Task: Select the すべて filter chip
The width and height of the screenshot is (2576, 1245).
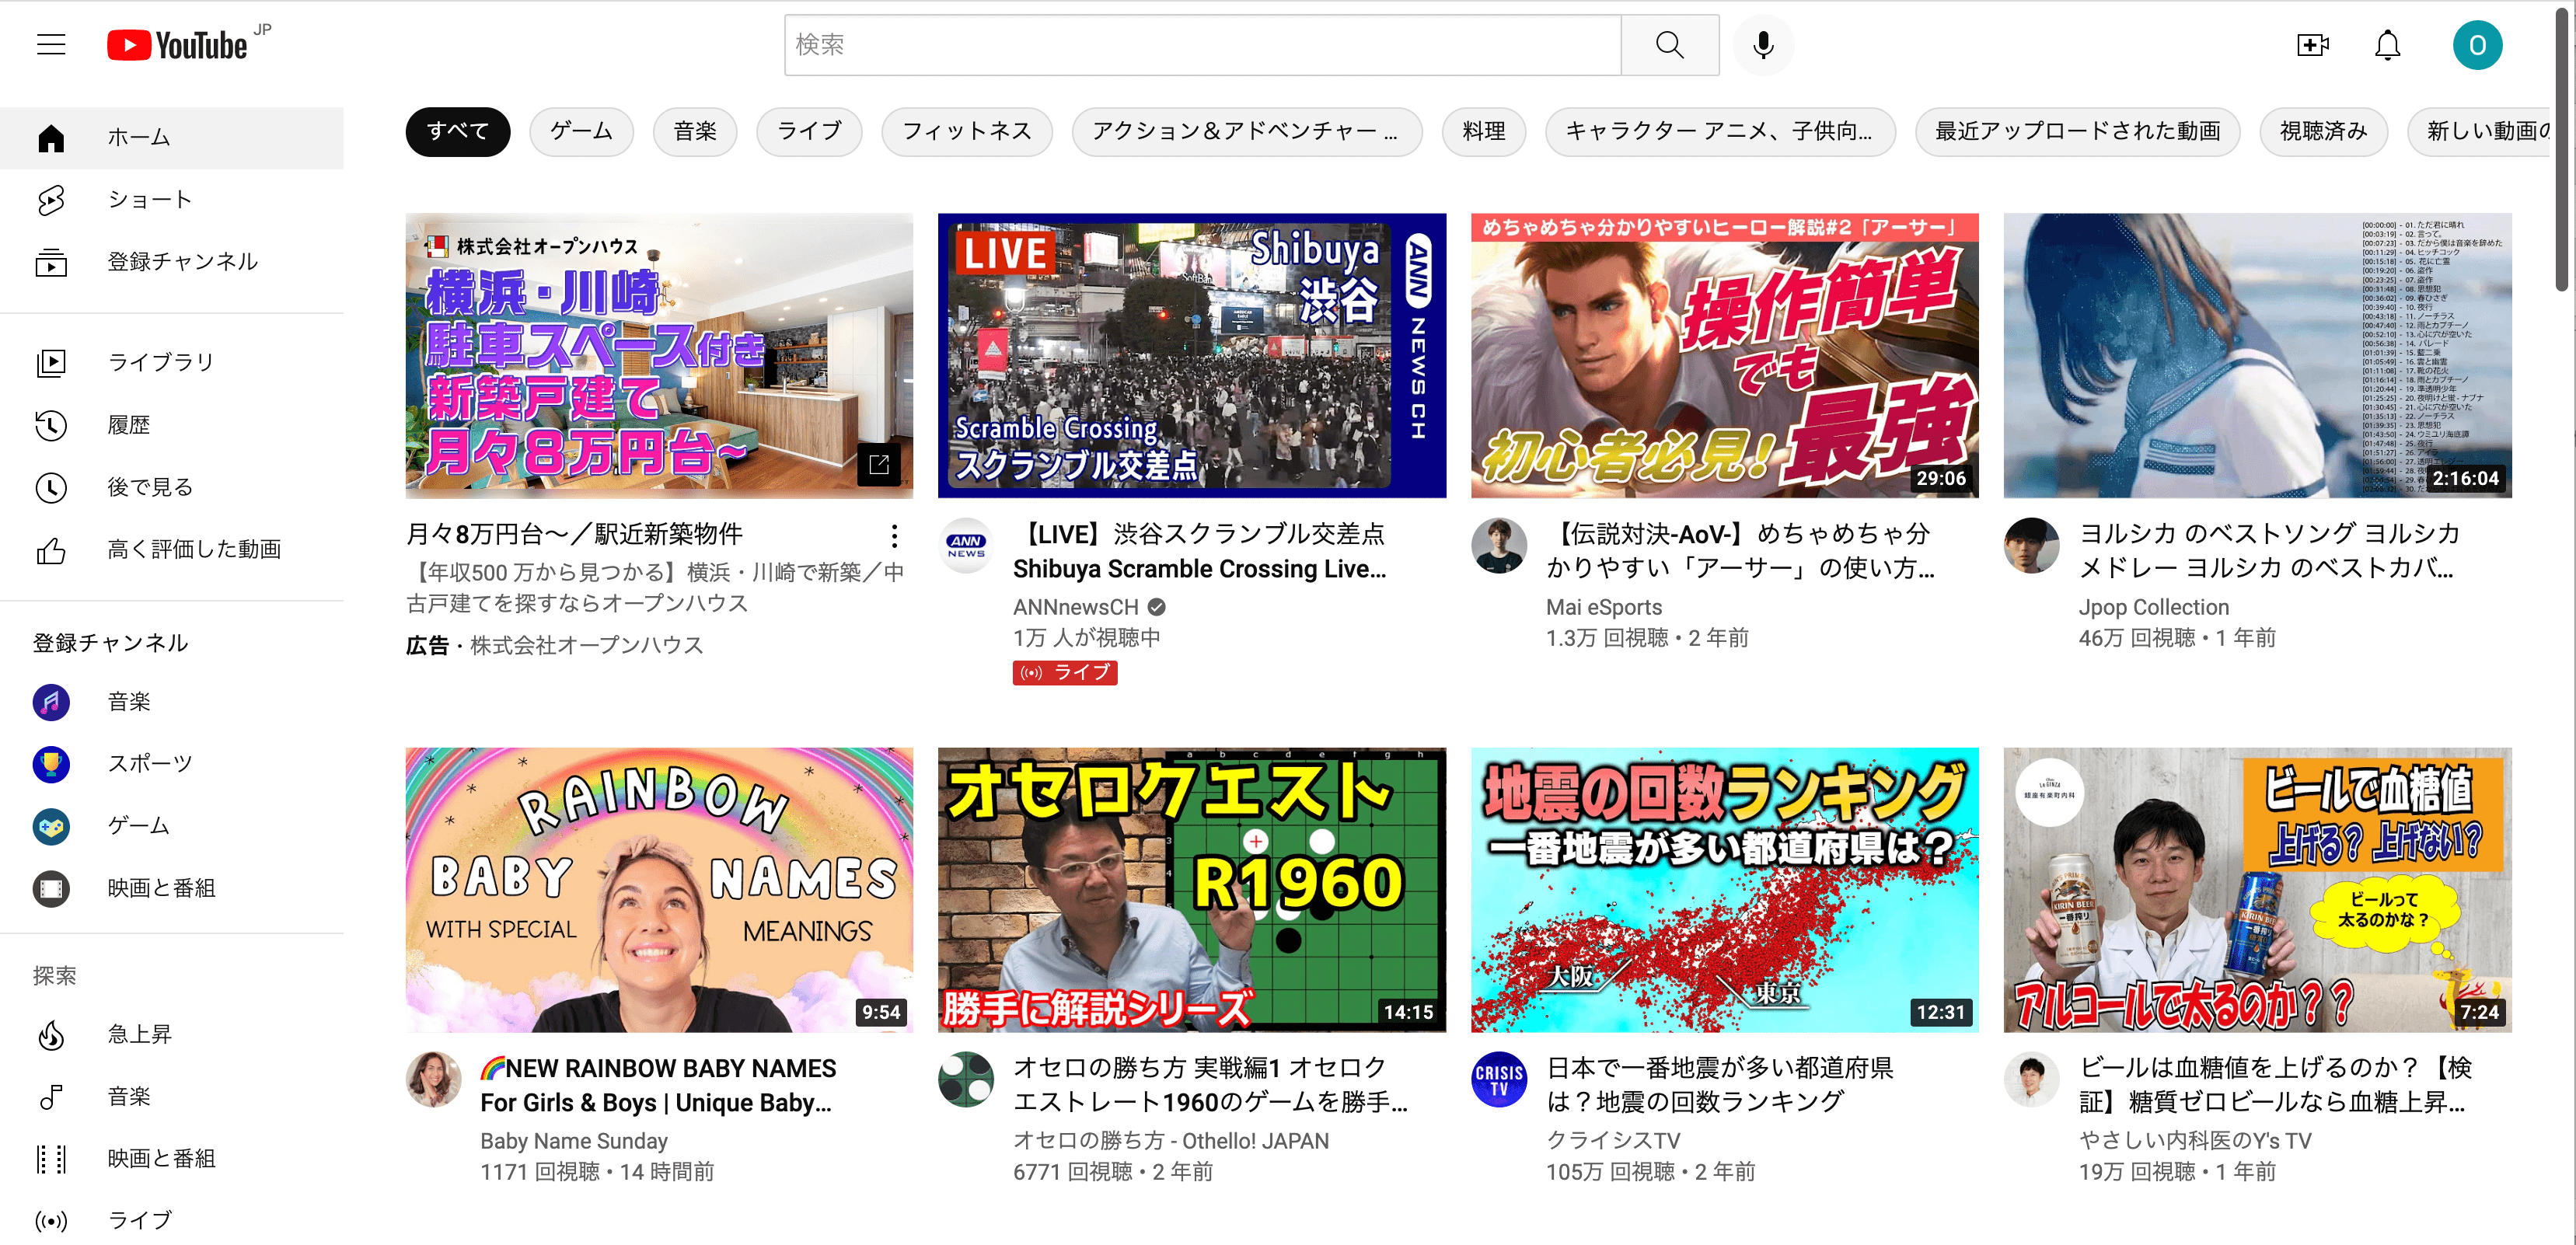Action: [457, 131]
